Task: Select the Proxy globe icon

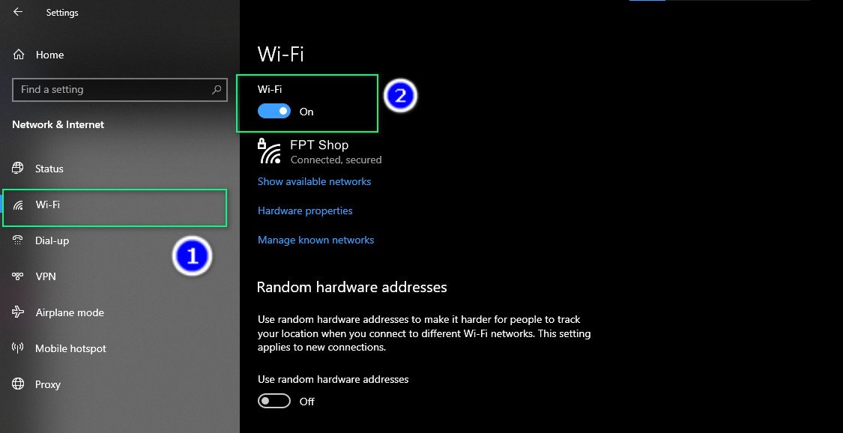Action: click(x=17, y=384)
